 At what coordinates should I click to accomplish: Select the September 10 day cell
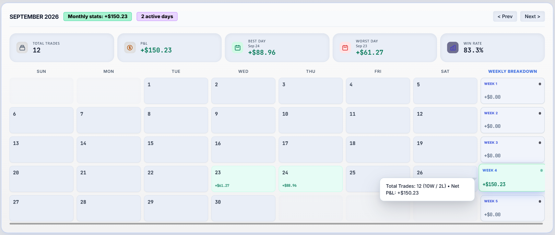[x=311, y=120]
